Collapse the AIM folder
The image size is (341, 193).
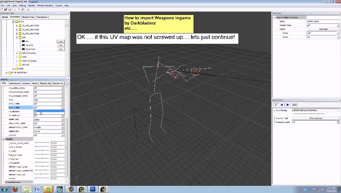[x=17, y=37]
